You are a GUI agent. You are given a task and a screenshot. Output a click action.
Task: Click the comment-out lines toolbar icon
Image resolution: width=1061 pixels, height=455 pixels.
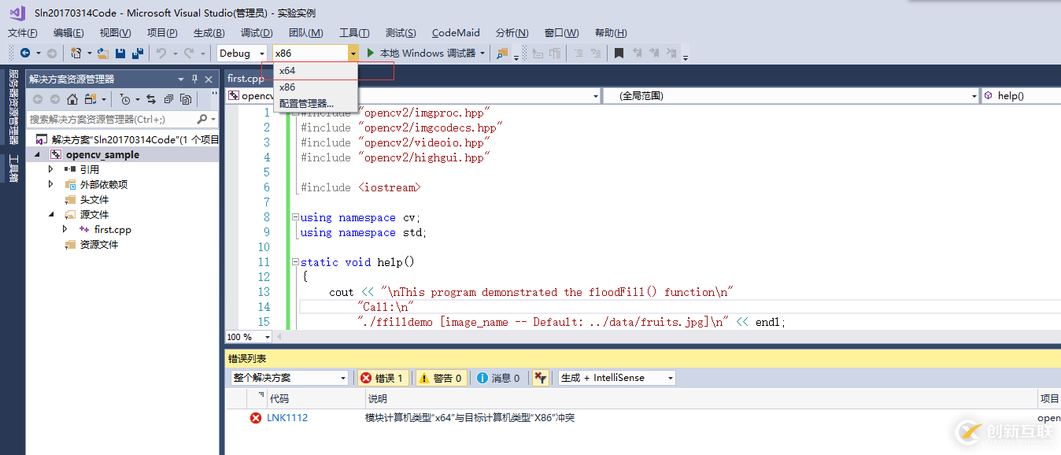click(x=578, y=53)
